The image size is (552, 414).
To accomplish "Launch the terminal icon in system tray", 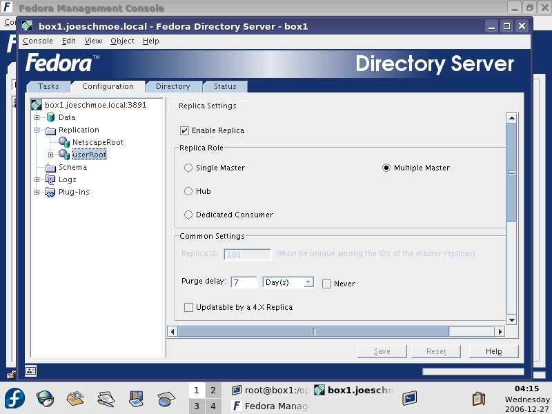I will click(410, 398).
